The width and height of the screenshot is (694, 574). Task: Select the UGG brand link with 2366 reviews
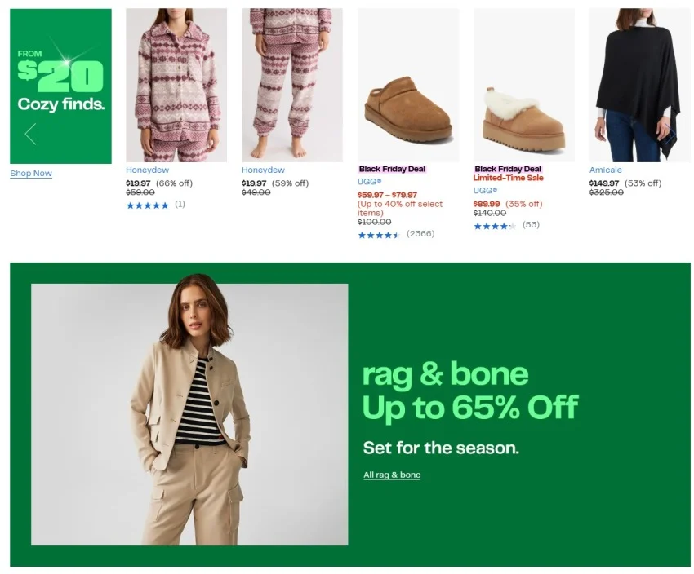click(x=369, y=182)
